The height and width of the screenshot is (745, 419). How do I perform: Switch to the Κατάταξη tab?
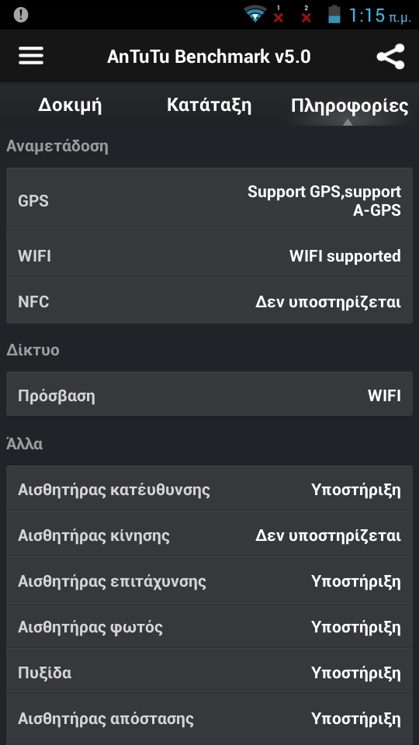coord(209,105)
